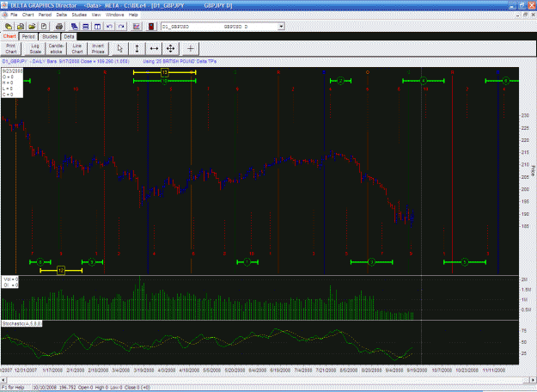Click the document icon left of File menu

click(5, 15)
